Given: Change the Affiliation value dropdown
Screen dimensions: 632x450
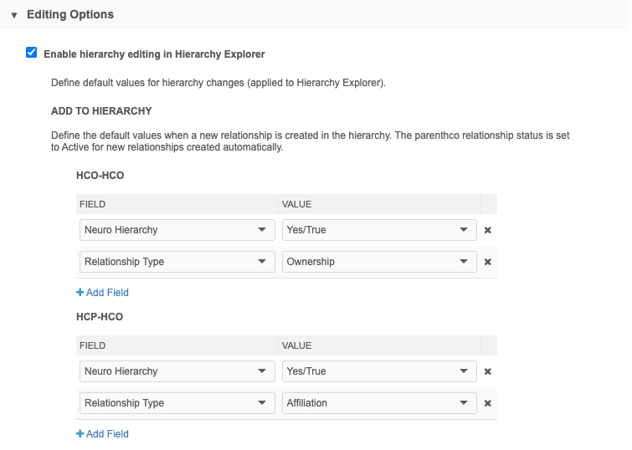Looking at the screenshot, I should click(378, 403).
